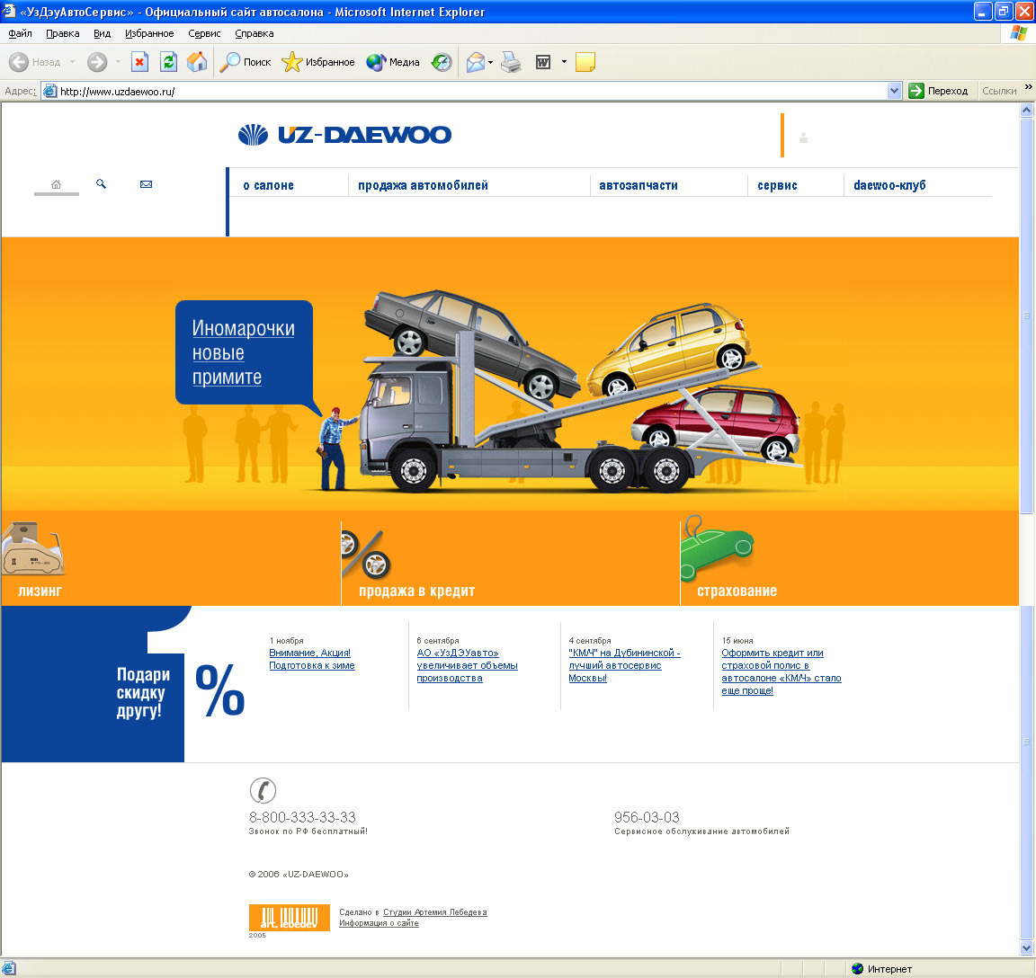This screenshot has height=978, width=1036.
Task: Click the Forward navigation arrow icon
Action: (97, 62)
